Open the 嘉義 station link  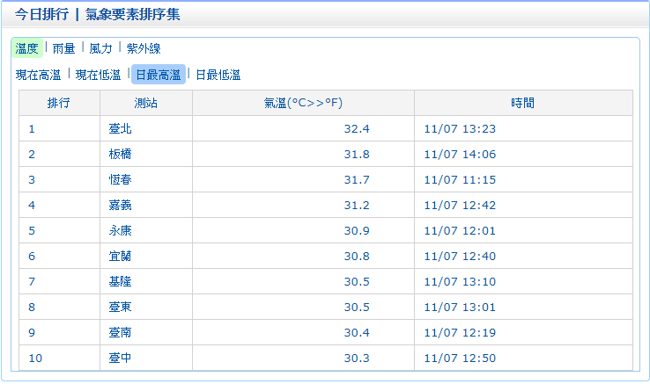[x=120, y=206]
